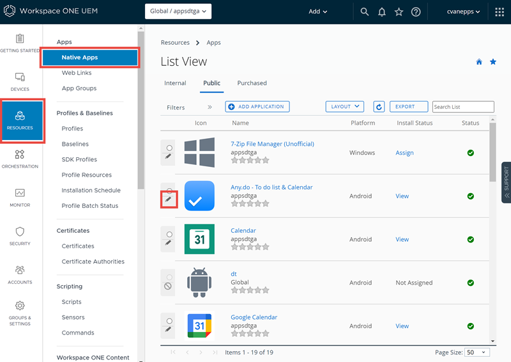The height and width of the screenshot is (362, 511).
Task: Open the Global / appsdtga organization group dropdown
Action: [x=178, y=12]
